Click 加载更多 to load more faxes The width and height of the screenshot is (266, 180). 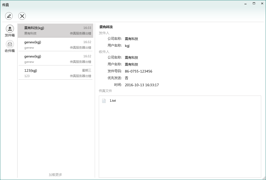tap(55, 174)
